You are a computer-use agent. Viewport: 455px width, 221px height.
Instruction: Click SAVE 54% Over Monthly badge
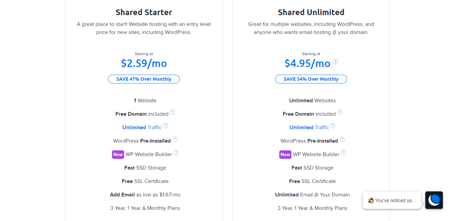click(311, 79)
